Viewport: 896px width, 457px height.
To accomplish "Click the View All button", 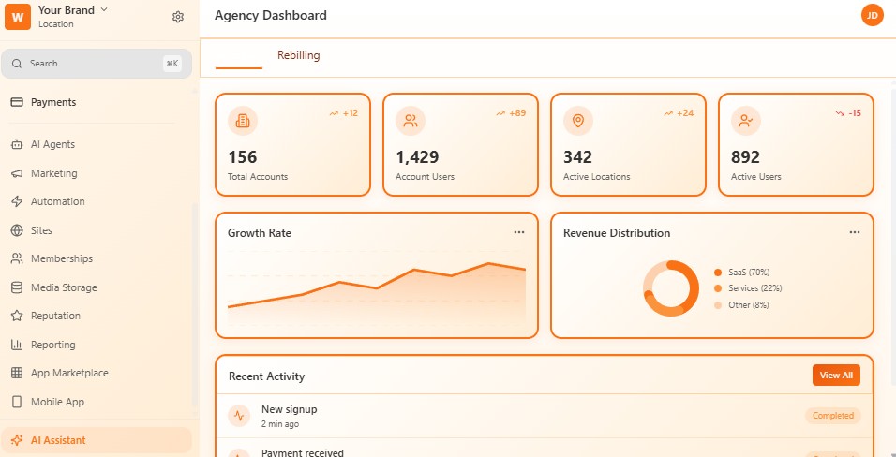I will click(x=836, y=376).
